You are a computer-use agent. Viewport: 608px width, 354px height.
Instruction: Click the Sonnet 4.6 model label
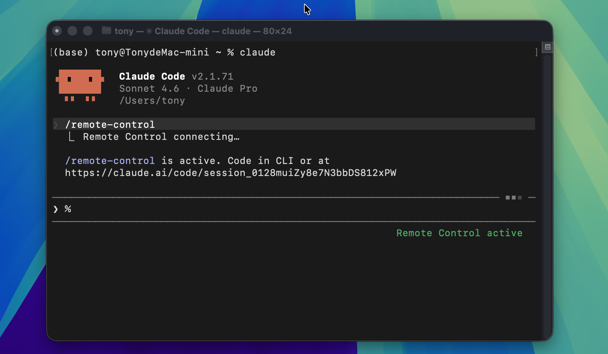tap(149, 89)
